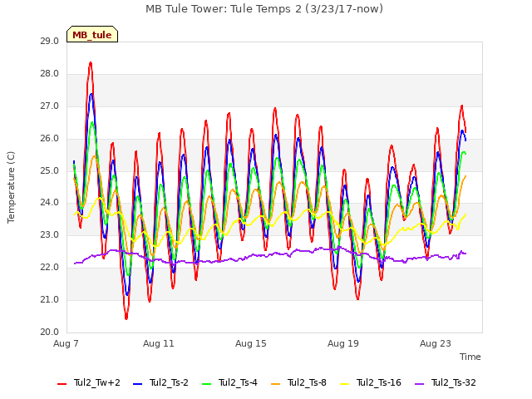
Task: Click the Aug 7 x-axis tick label
Action: click(66, 343)
